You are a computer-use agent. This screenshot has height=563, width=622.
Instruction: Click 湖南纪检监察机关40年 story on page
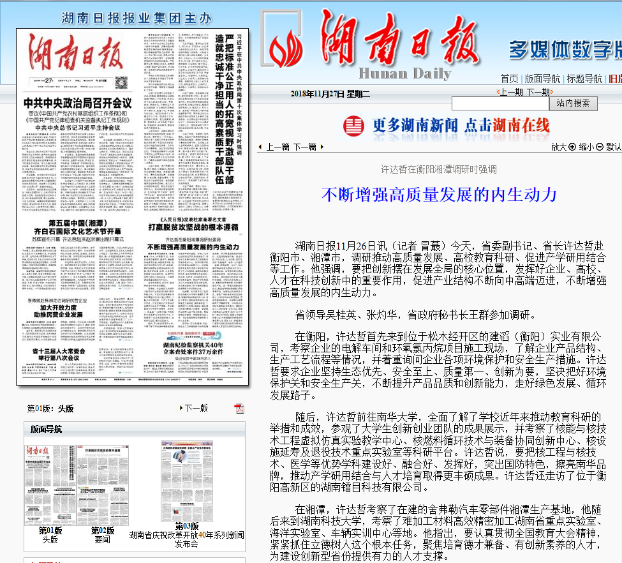pyautogui.click(x=193, y=348)
